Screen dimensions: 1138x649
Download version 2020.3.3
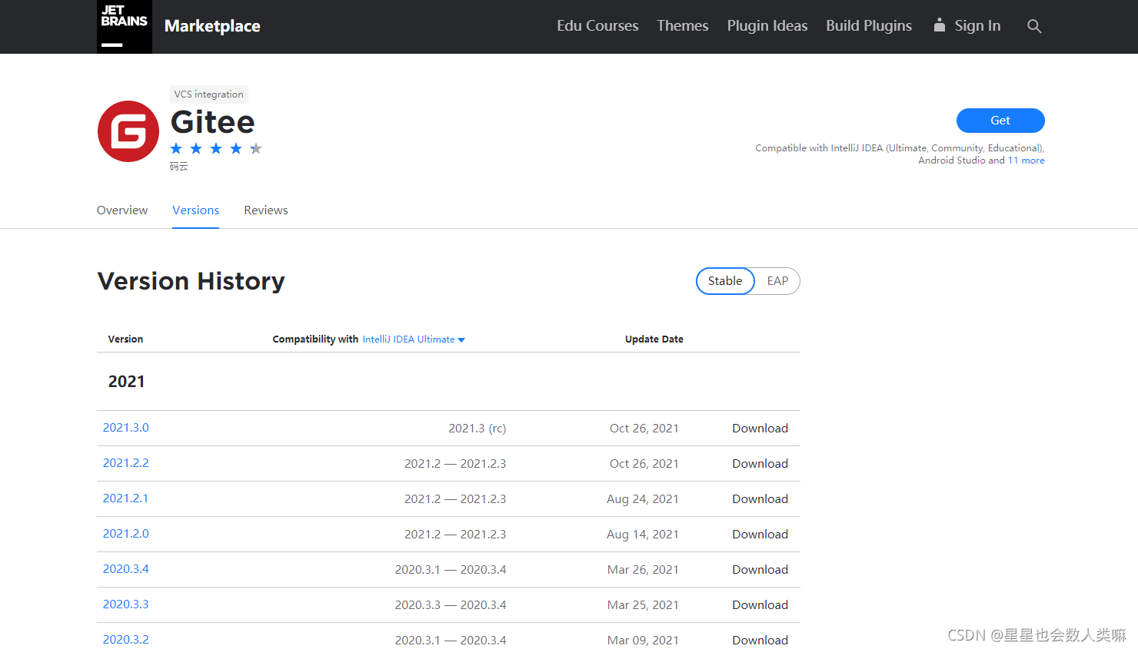(760, 605)
